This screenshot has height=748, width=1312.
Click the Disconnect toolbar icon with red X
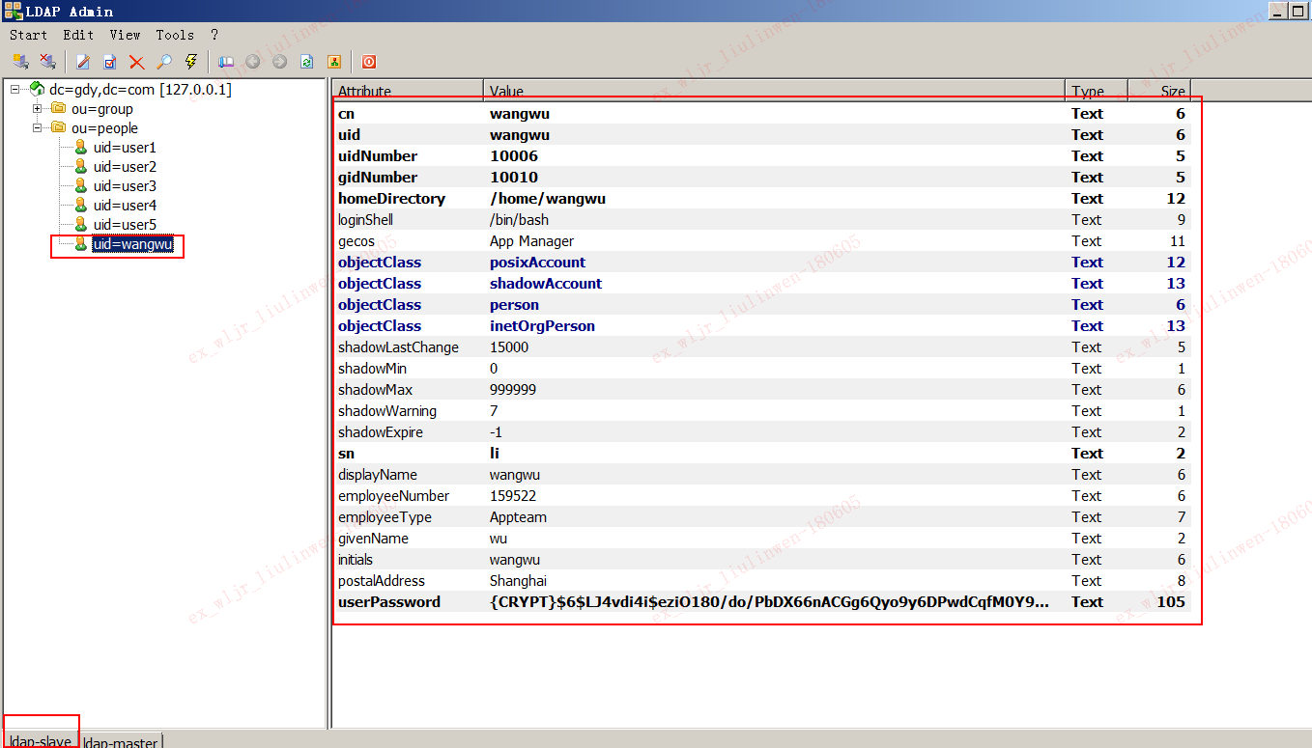(47, 62)
